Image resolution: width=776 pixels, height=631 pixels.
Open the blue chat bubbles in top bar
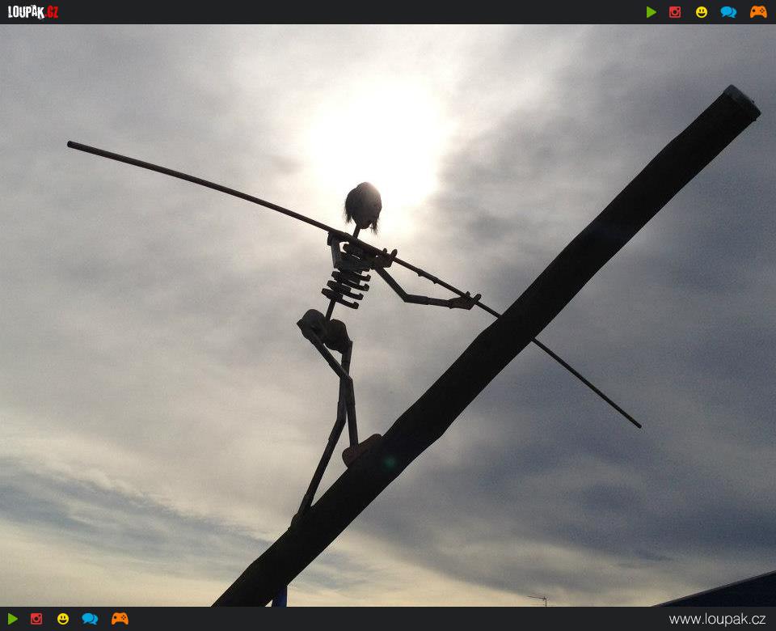click(x=728, y=12)
